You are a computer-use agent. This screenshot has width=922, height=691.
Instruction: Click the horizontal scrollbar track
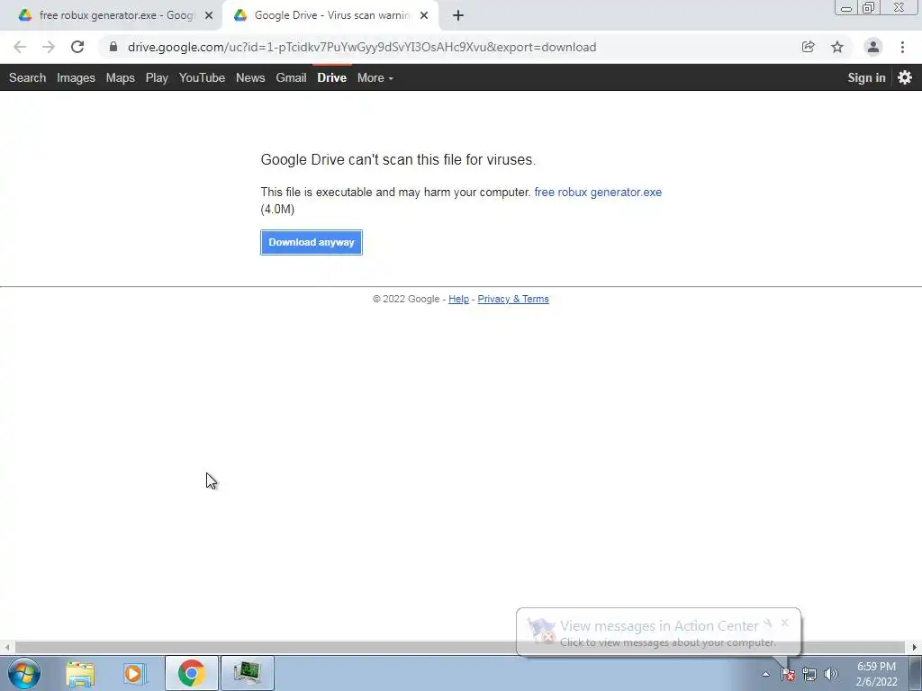pos(460,647)
